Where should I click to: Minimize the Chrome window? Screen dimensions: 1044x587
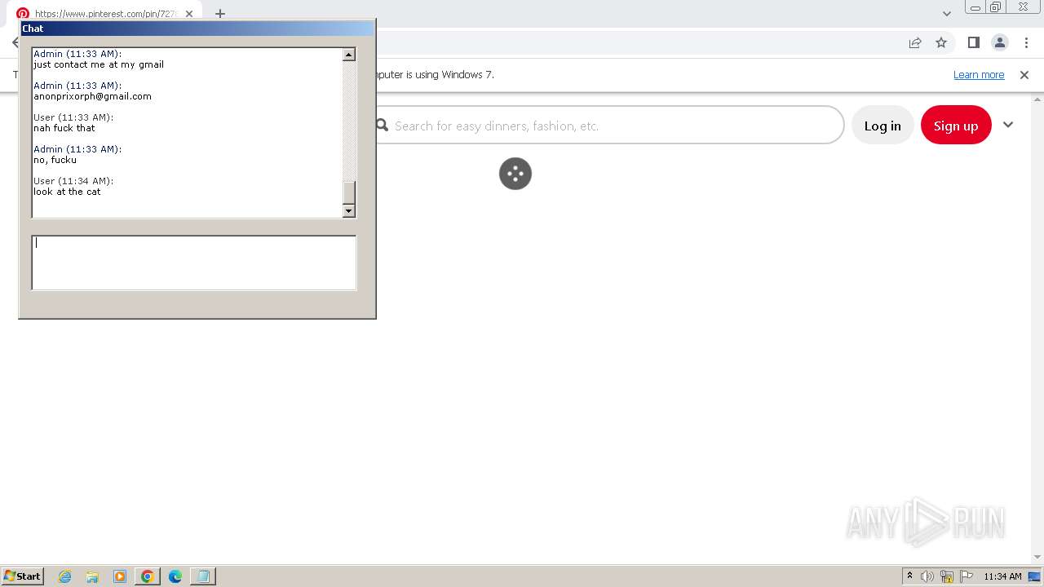coord(975,7)
